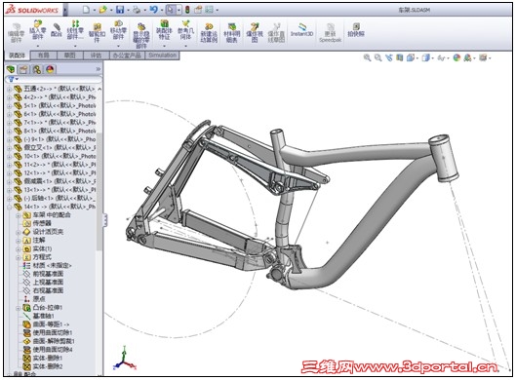Expand the 车架 中的配合 folder
Viewport: 516px width, 380px height.
19,215
